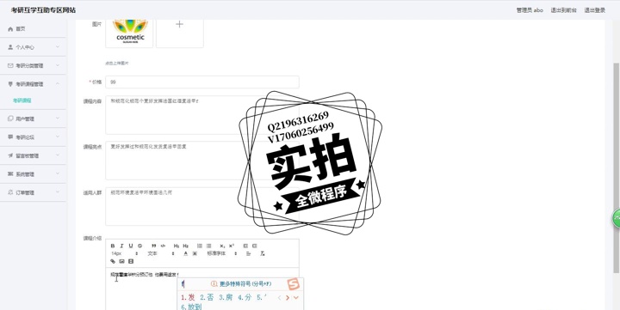620x310 pixels.
Task: Toggle Bold in the course intro editor
Action: click(x=113, y=246)
